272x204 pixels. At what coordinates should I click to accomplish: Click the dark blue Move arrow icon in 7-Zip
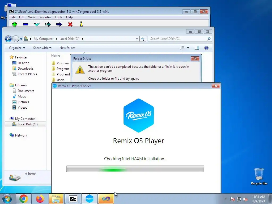[59, 24]
